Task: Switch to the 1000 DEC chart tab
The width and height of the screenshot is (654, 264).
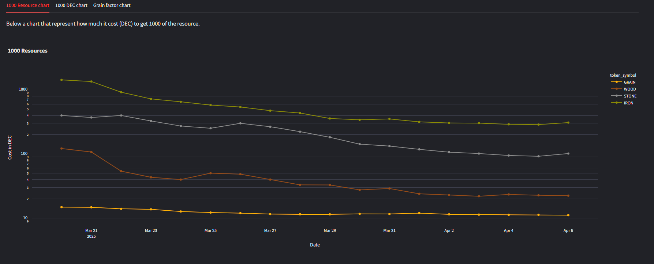Action: pos(71,5)
